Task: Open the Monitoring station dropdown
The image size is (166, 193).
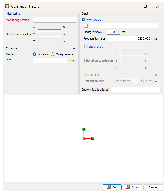Action: click(x=54, y=20)
